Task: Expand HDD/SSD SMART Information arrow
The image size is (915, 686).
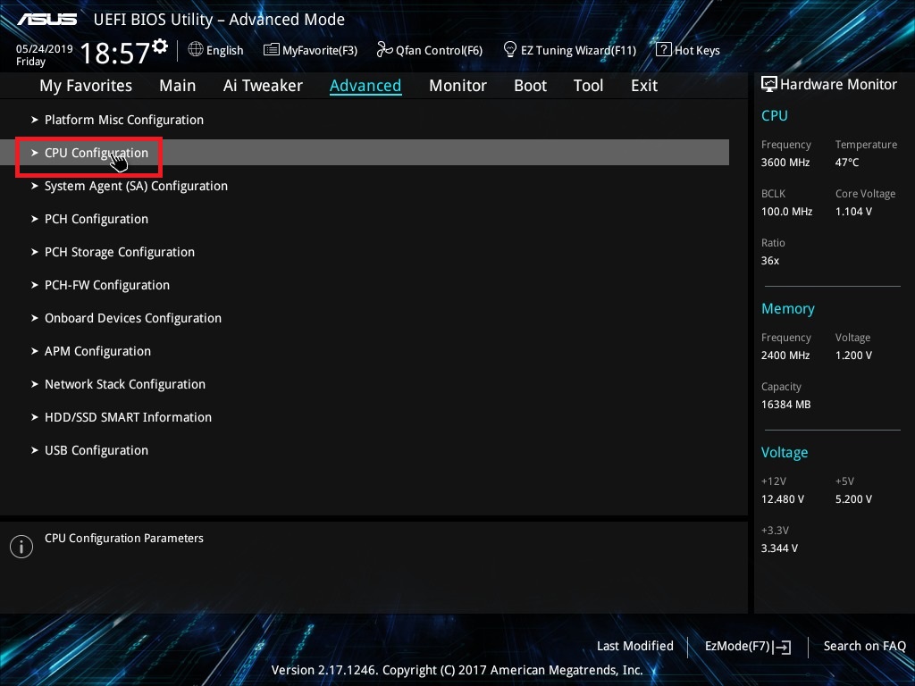Action: coord(35,417)
